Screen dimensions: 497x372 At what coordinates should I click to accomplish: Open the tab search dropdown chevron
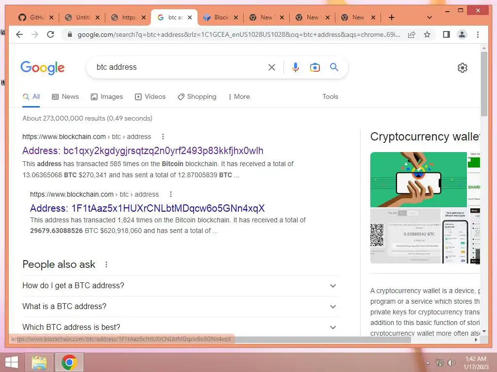[429, 17]
